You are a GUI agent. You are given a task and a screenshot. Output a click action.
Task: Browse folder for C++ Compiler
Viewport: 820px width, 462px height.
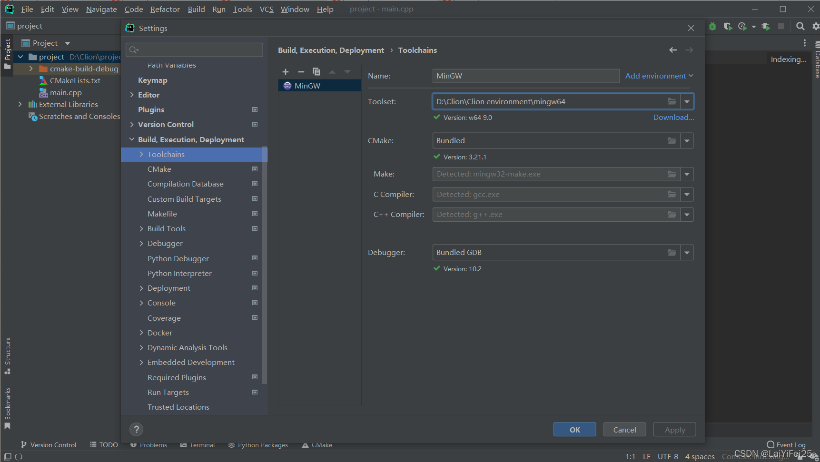pyautogui.click(x=672, y=215)
